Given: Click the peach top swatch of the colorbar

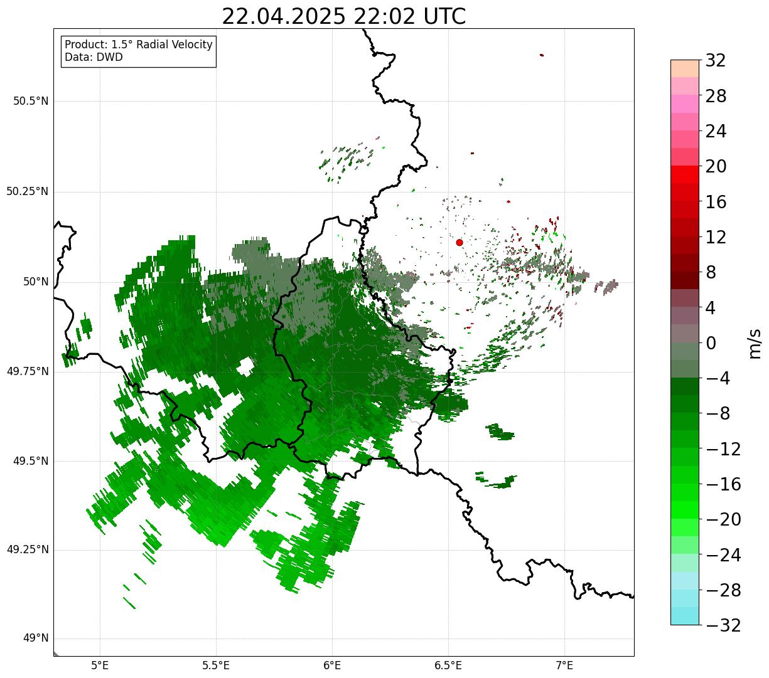Looking at the screenshot, I should pos(685,68).
